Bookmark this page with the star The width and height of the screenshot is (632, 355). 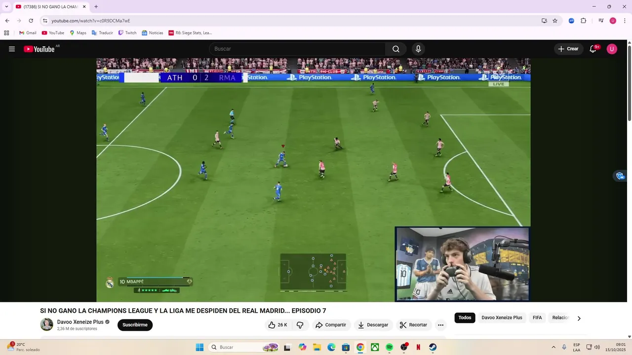(x=555, y=21)
